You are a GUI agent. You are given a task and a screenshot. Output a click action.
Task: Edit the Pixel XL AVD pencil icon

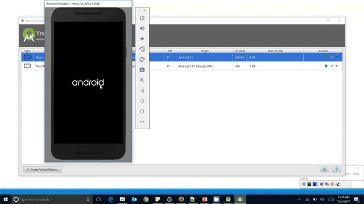tap(332, 66)
